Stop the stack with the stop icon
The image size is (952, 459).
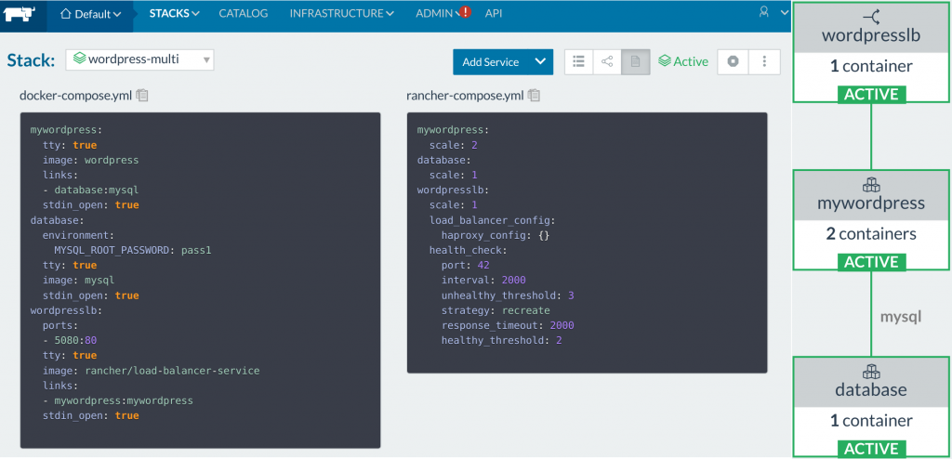point(734,61)
